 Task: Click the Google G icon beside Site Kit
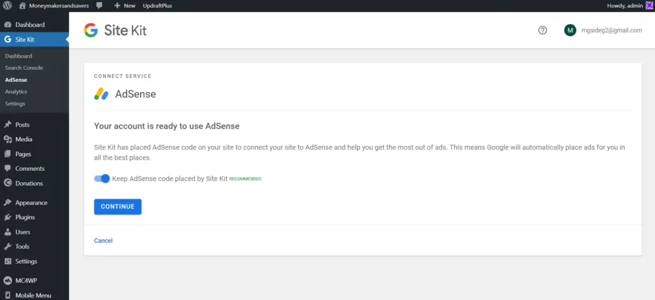tap(8, 40)
